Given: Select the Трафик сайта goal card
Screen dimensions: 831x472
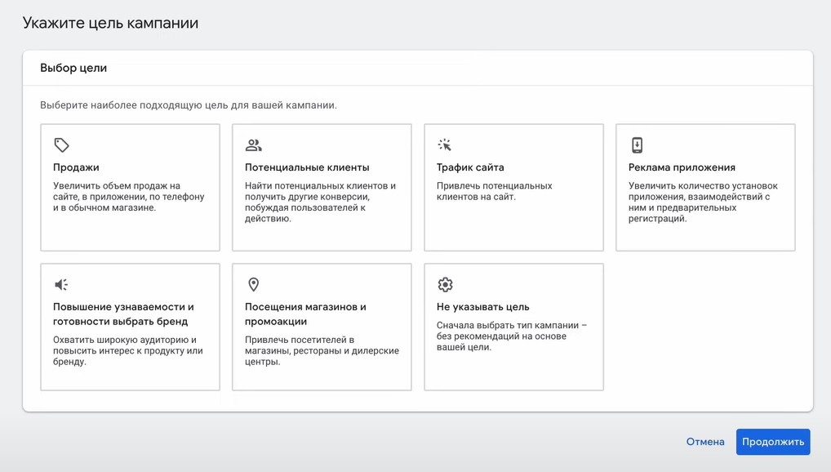Looking at the screenshot, I should [x=513, y=186].
